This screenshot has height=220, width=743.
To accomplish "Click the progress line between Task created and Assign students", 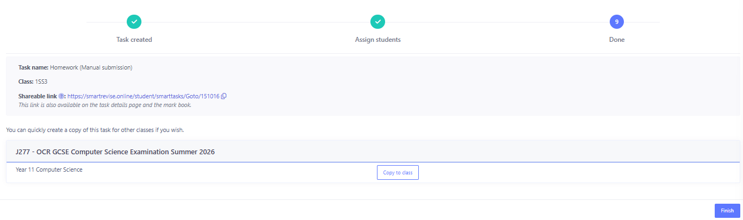I will [256, 22].
